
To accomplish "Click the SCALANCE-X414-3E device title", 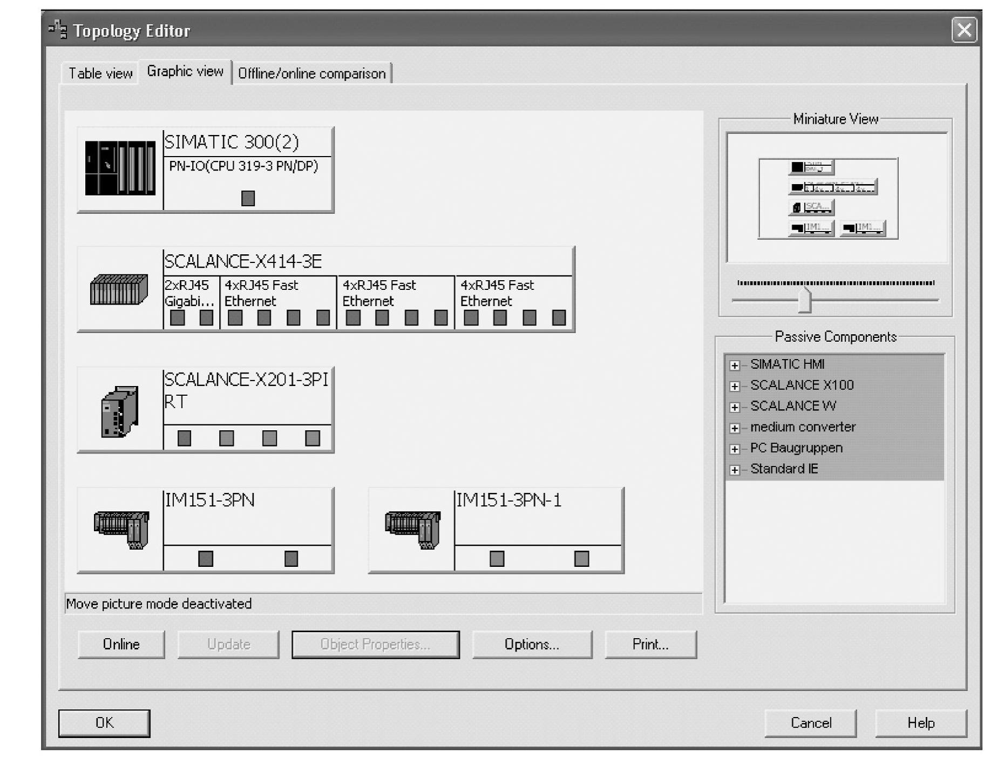I will coord(243,261).
